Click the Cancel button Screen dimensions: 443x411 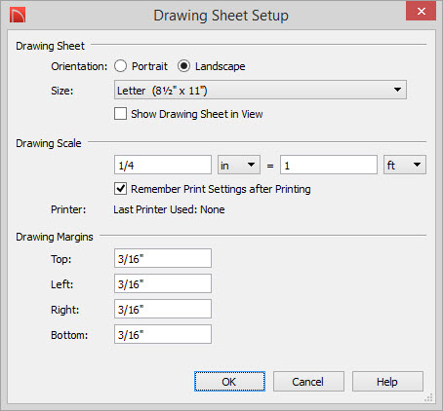[x=308, y=382]
